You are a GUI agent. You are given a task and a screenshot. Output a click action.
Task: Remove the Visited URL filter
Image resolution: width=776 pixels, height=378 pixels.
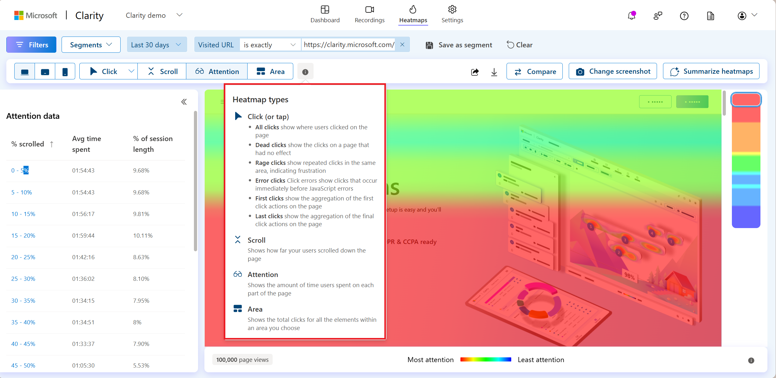tap(402, 44)
